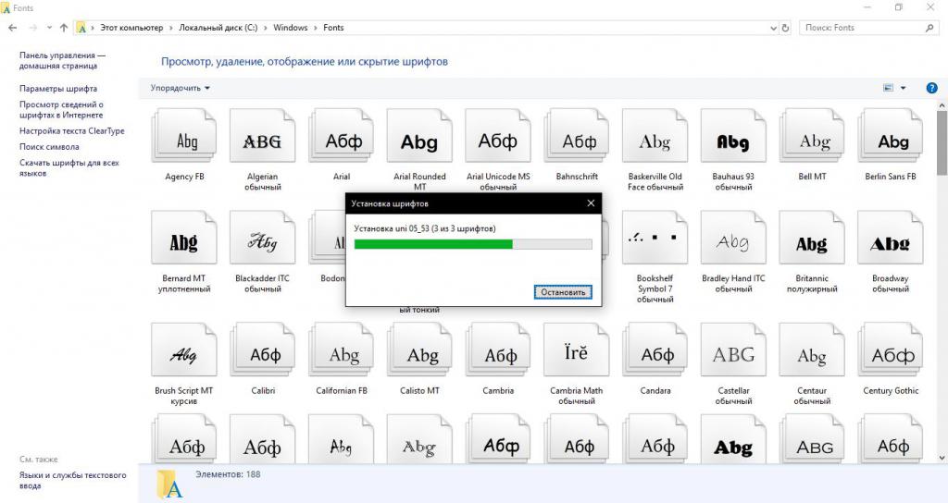Image resolution: width=948 pixels, height=503 pixels.
Task: Select the Calibri font icon
Action: (262, 350)
